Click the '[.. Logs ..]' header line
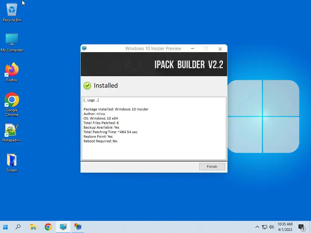This screenshot has width=311, height=233. click(x=91, y=100)
